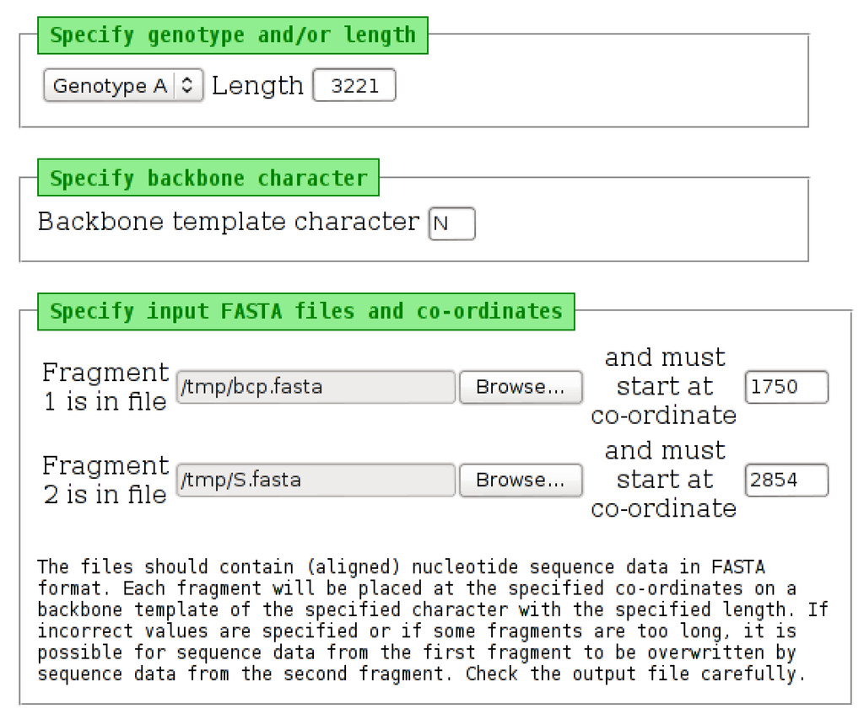This screenshot has width=864, height=714.
Task: Select the start co-ordinate field with 2854
Action: (x=786, y=480)
